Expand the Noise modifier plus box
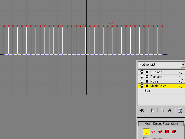 (x=147, y=81)
